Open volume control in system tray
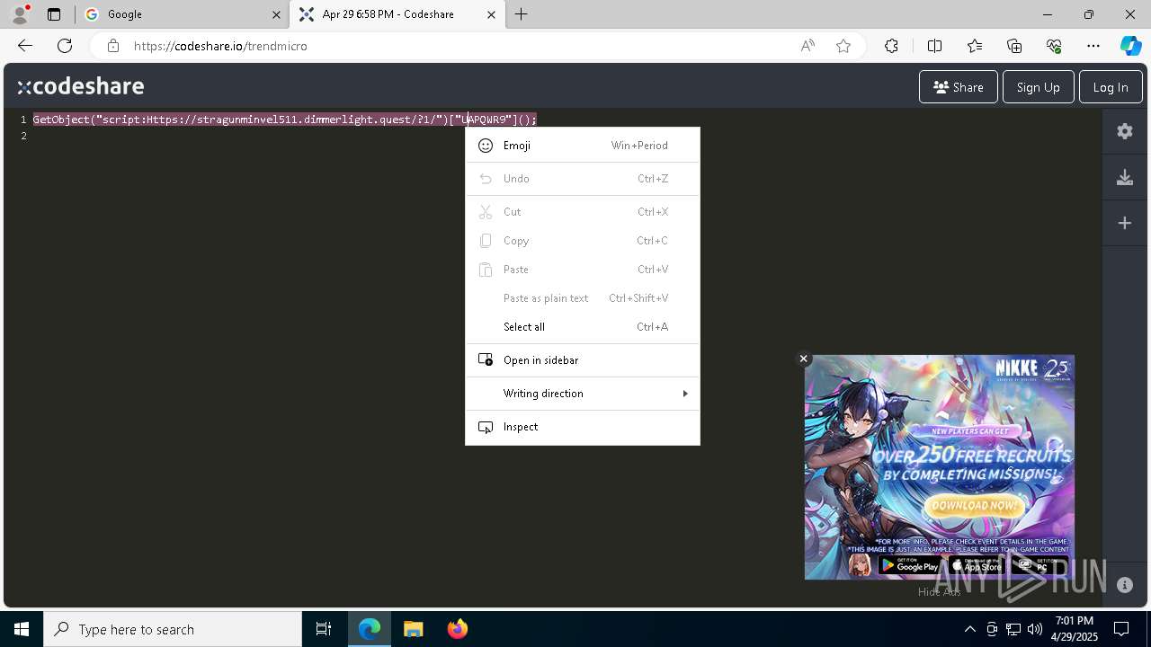 (1035, 629)
